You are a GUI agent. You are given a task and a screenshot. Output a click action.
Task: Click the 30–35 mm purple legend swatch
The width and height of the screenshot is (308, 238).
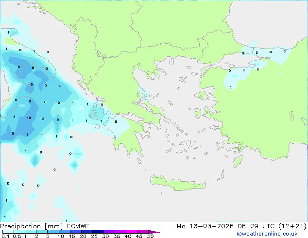click(109, 232)
